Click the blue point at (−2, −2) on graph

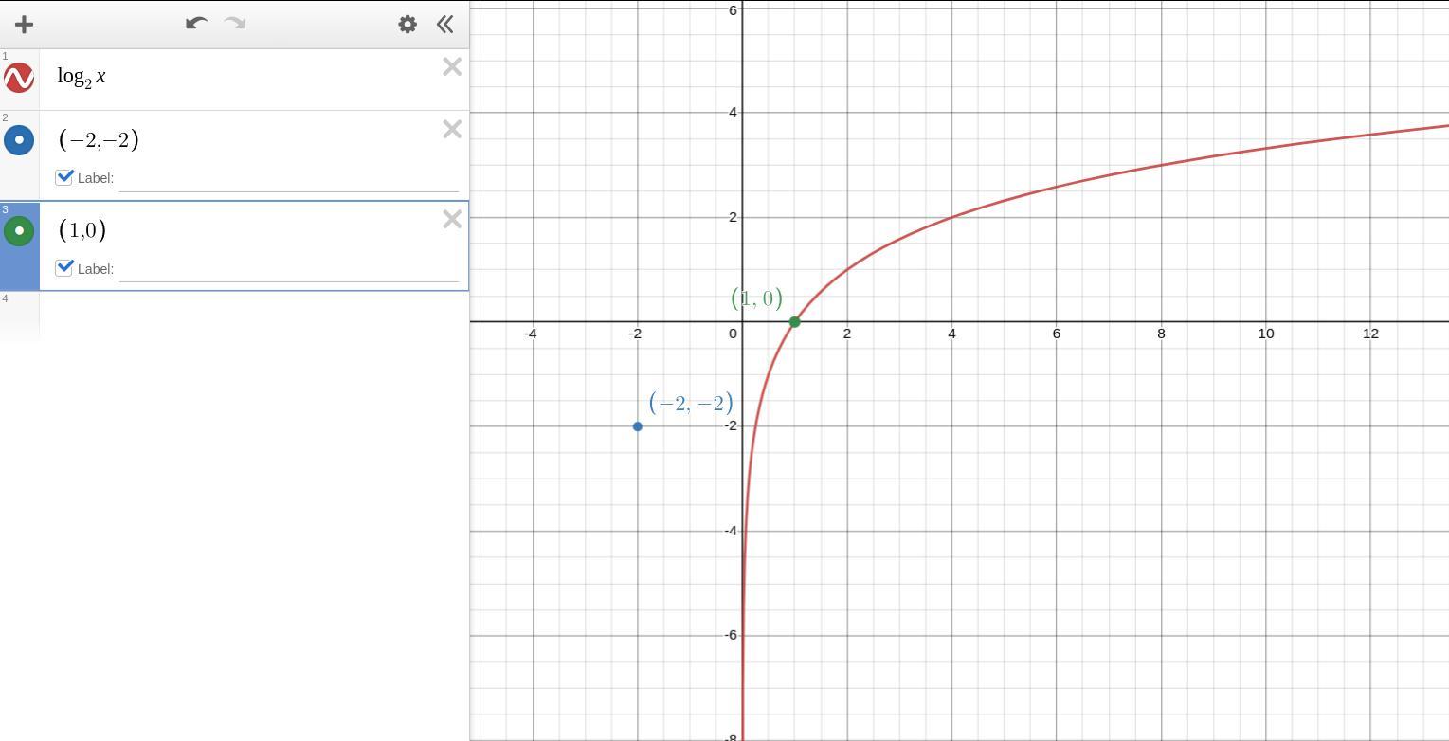click(x=637, y=426)
